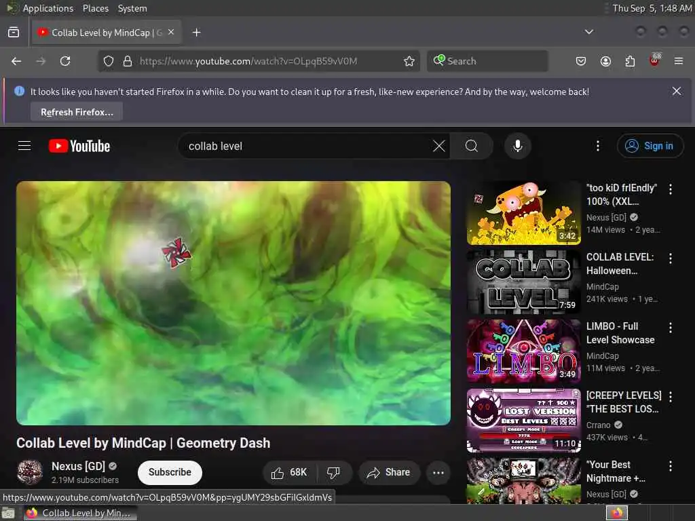Click the Share button
The width and height of the screenshot is (695, 521).
tap(388, 473)
